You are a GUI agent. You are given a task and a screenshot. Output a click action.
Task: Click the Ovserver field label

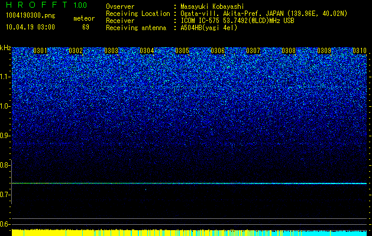pos(120,6)
